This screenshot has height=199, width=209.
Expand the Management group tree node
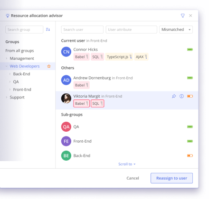point(7,58)
